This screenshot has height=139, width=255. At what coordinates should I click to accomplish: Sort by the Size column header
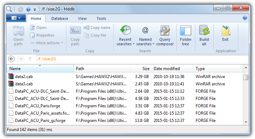(x=141, y=68)
